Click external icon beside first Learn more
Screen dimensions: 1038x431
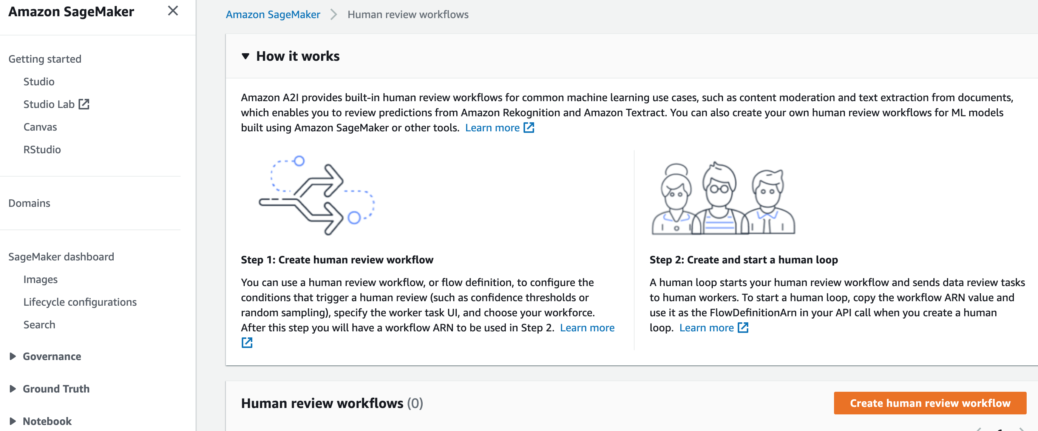[x=529, y=128]
